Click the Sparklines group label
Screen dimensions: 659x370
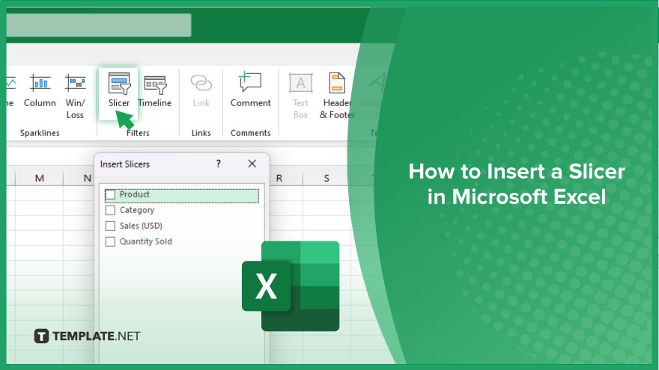click(x=40, y=133)
